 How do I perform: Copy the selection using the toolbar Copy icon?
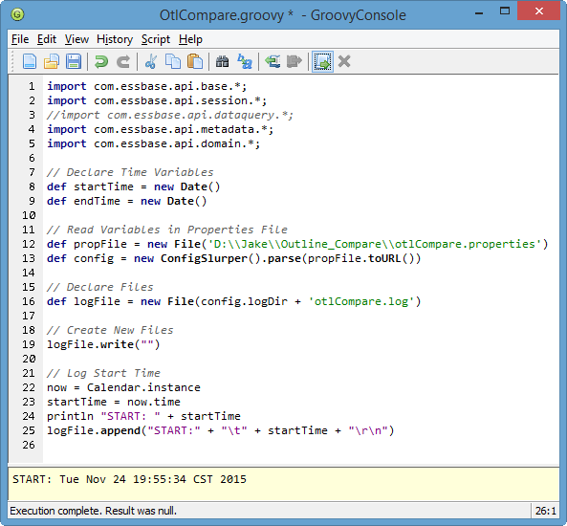pyautogui.click(x=173, y=61)
